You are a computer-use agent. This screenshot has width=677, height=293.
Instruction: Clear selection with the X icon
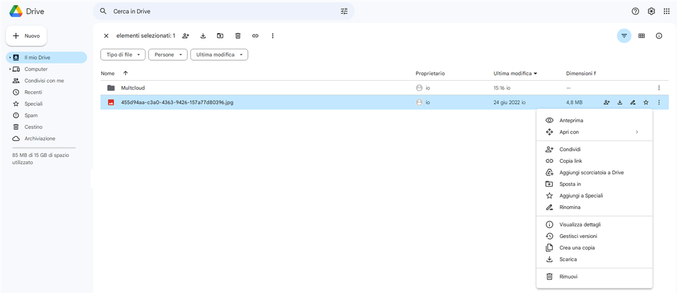[x=106, y=36]
